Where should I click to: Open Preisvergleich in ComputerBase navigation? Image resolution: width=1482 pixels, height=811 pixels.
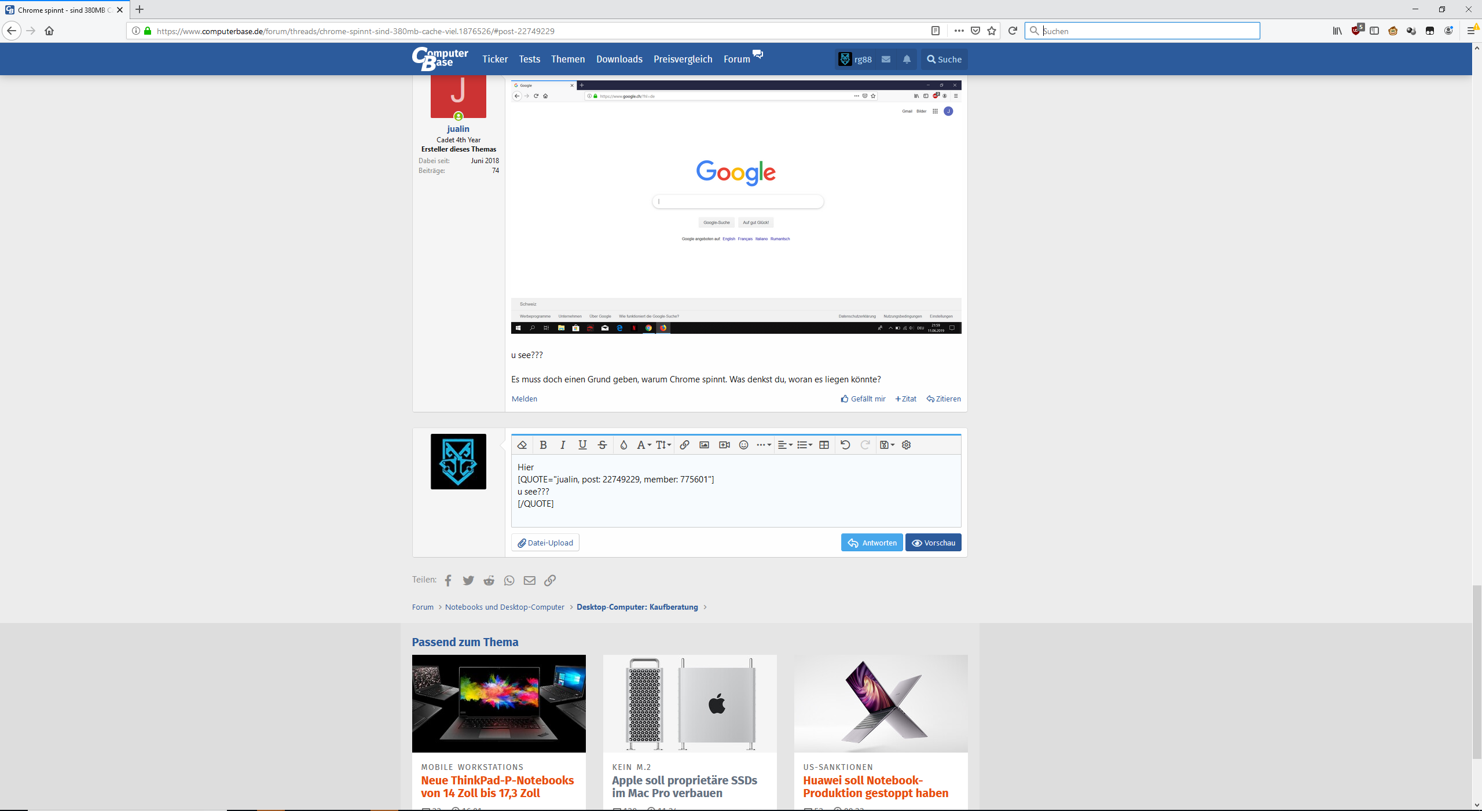(x=683, y=59)
